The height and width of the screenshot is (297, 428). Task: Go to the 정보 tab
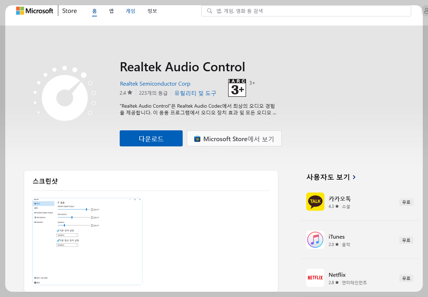coord(152,11)
